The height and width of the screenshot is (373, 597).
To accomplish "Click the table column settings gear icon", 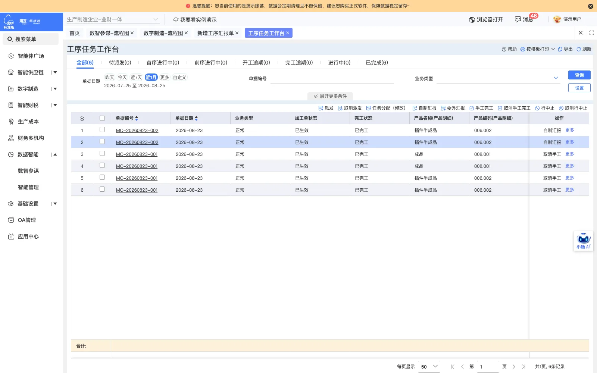I will pos(82,119).
